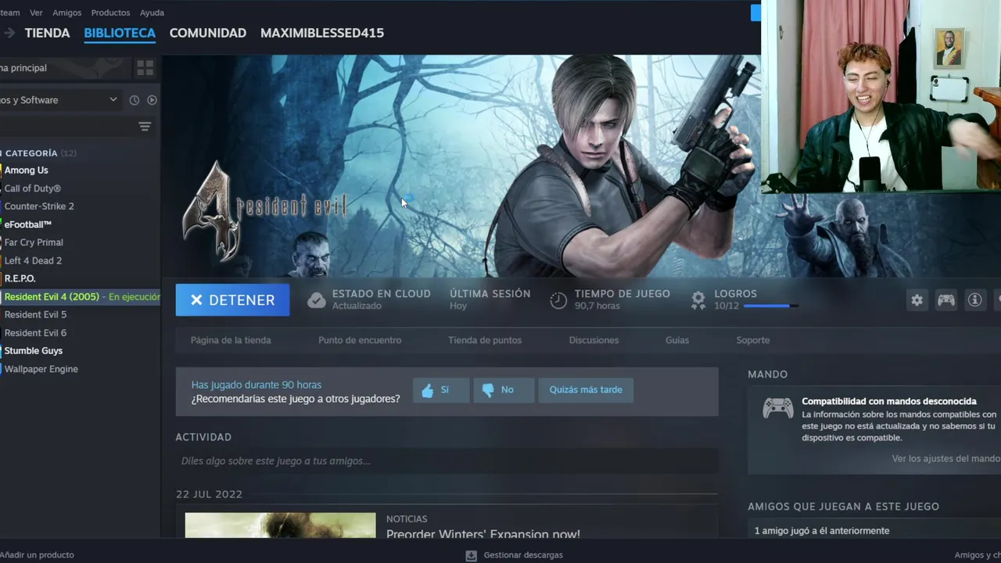Open game information icon
Screen dimensions: 1001x563
point(975,300)
